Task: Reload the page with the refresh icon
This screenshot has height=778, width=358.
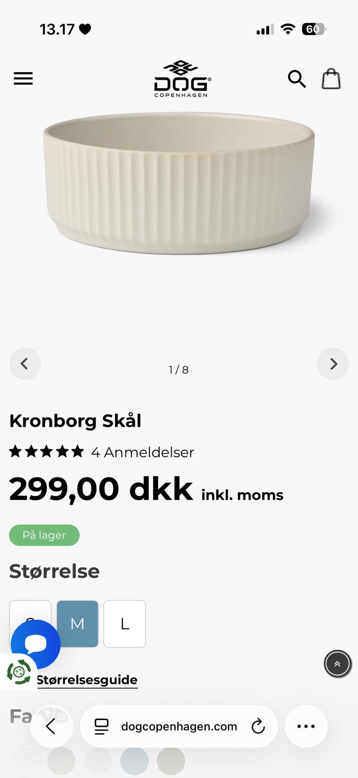Action: click(x=258, y=726)
